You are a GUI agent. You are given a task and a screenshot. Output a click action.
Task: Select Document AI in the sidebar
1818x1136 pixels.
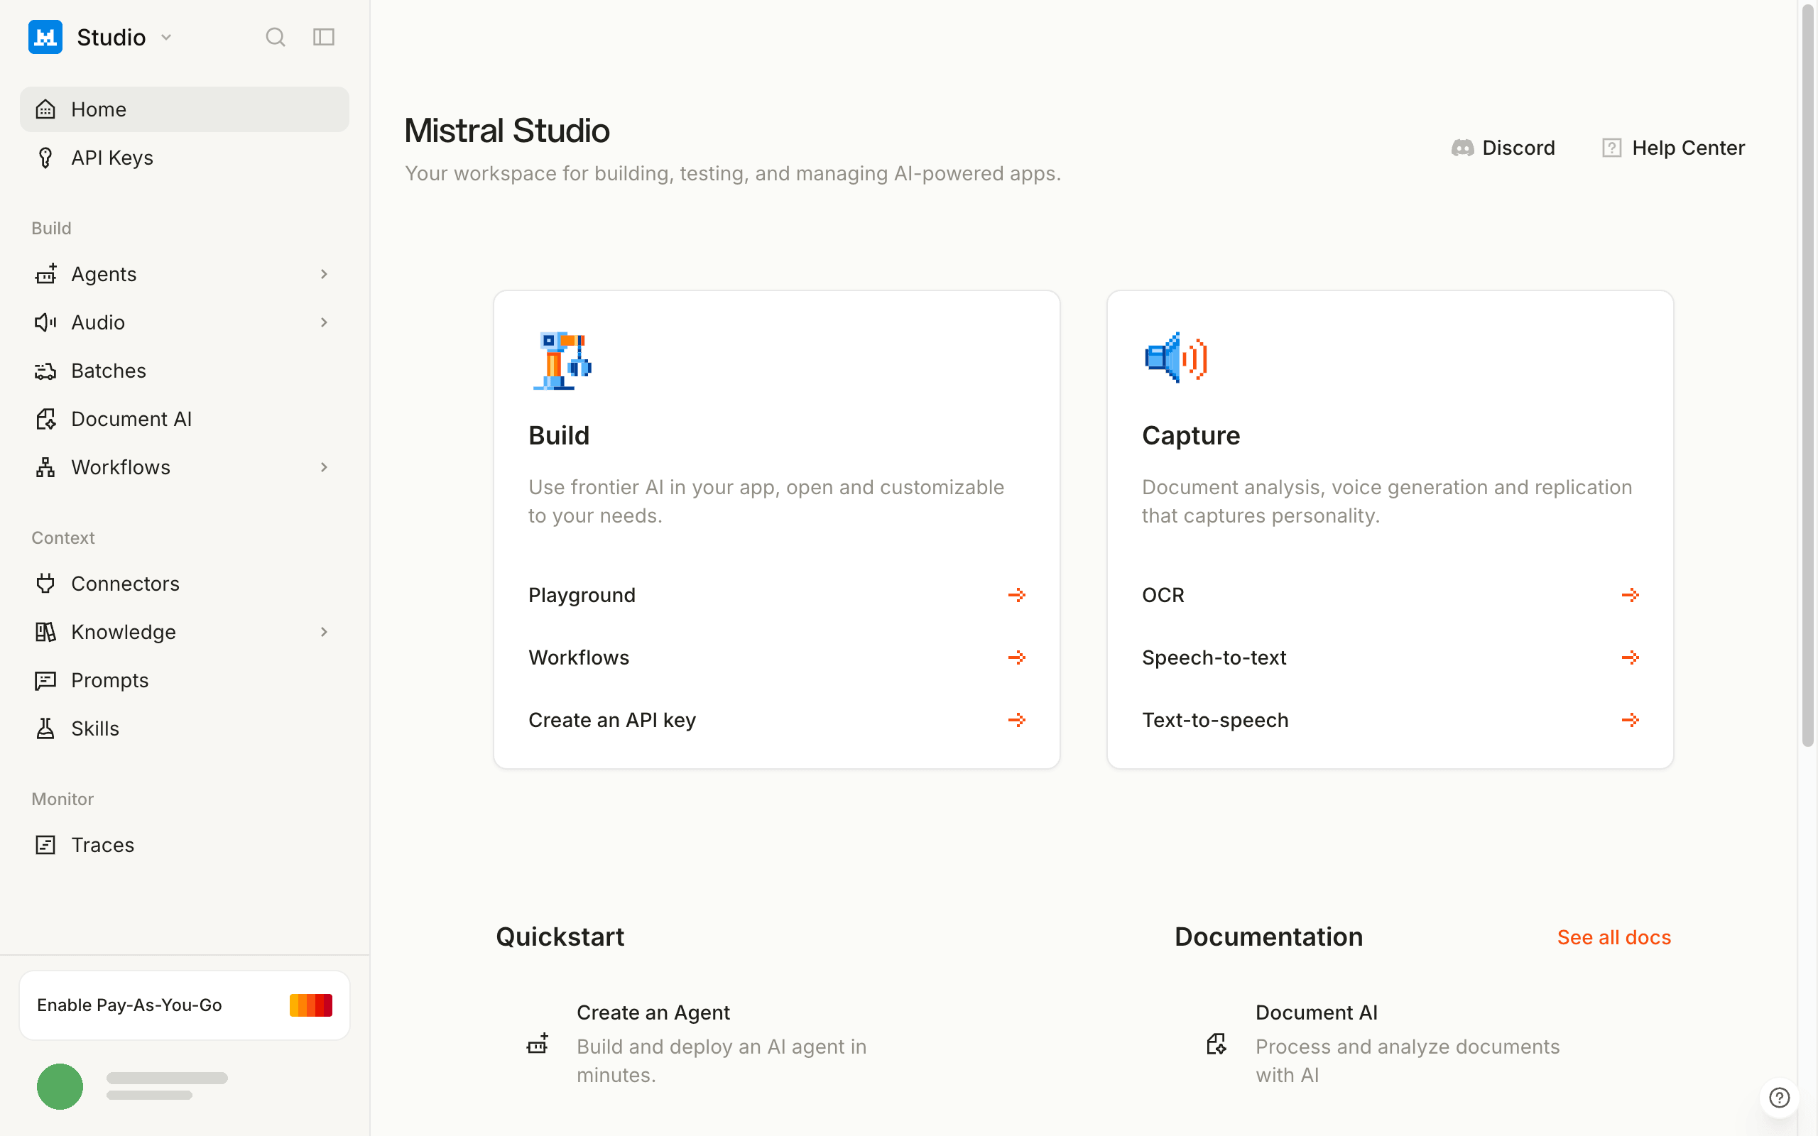coord(185,419)
